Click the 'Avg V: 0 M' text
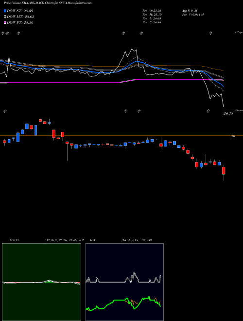The width and height of the screenshot is (243, 321). pyautogui.click(x=190, y=11)
